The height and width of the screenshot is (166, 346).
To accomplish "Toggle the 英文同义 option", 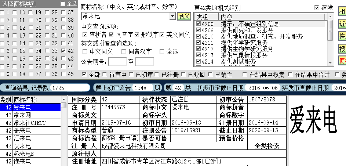I will point(162,35).
